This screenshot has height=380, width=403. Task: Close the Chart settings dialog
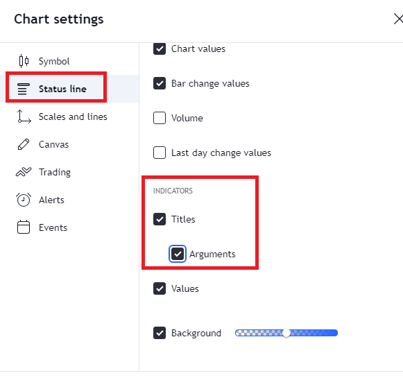(x=398, y=19)
